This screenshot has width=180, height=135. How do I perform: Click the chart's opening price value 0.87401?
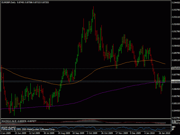click(x=21, y=2)
